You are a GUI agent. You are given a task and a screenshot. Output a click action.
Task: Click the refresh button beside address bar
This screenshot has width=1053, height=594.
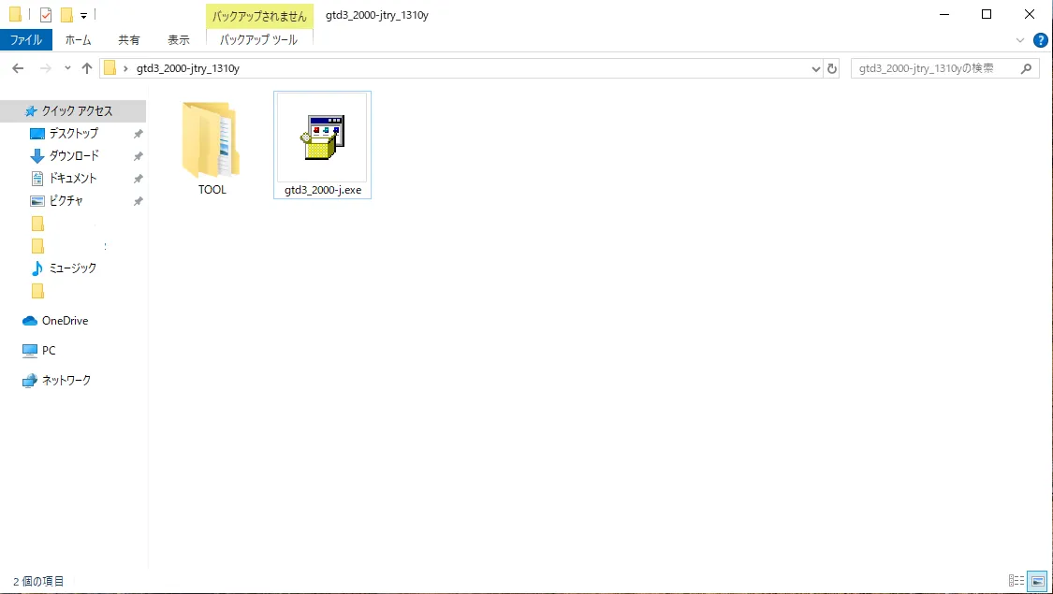click(833, 68)
